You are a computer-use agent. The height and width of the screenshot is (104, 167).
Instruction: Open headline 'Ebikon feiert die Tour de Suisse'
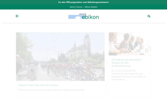coord(38,85)
